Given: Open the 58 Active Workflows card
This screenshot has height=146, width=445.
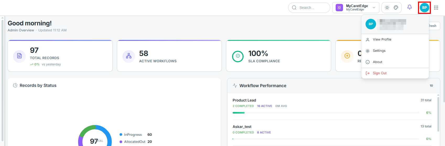Looking at the screenshot, I should coord(169,56).
